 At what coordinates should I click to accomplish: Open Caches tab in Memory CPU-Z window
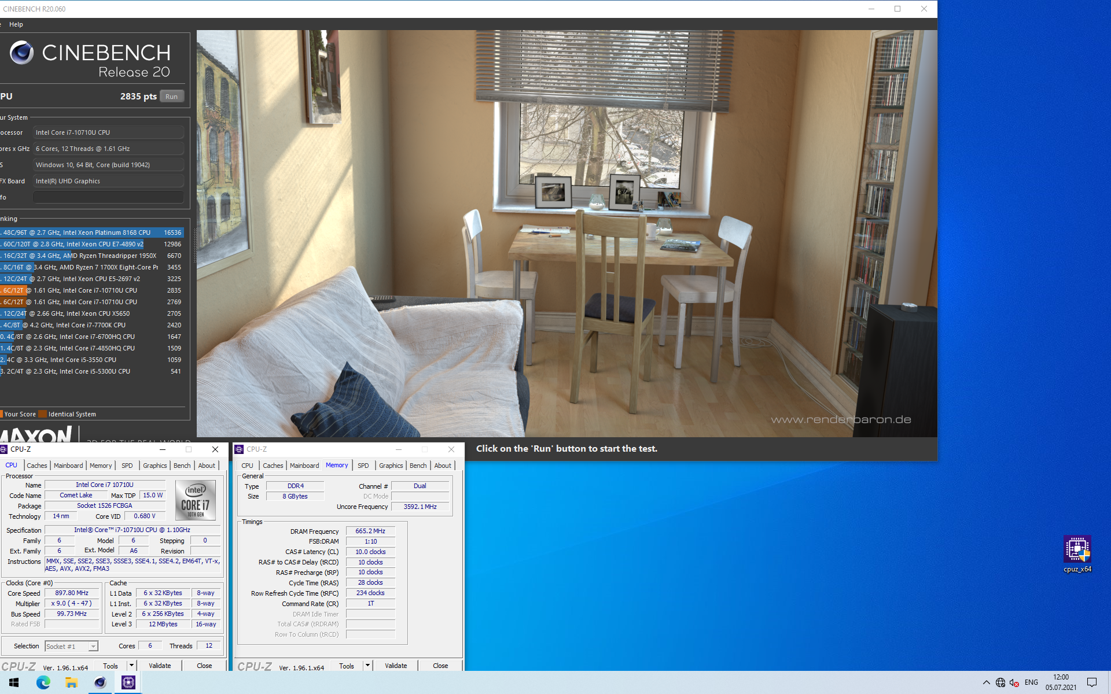[273, 466]
